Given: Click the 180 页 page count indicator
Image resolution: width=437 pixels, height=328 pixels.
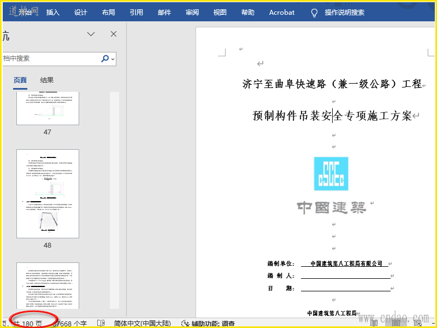Looking at the screenshot, I should (x=28, y=324).
